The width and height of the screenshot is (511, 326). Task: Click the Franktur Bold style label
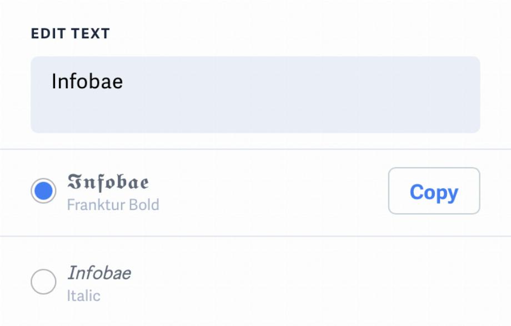(x=113, y=205)
